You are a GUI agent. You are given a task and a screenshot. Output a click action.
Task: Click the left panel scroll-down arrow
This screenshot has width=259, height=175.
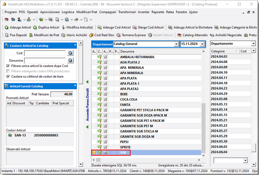[81, 164]
